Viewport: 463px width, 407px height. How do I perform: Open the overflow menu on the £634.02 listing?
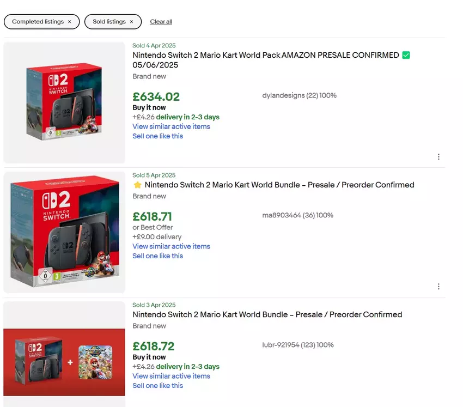(x=438, y=156)
